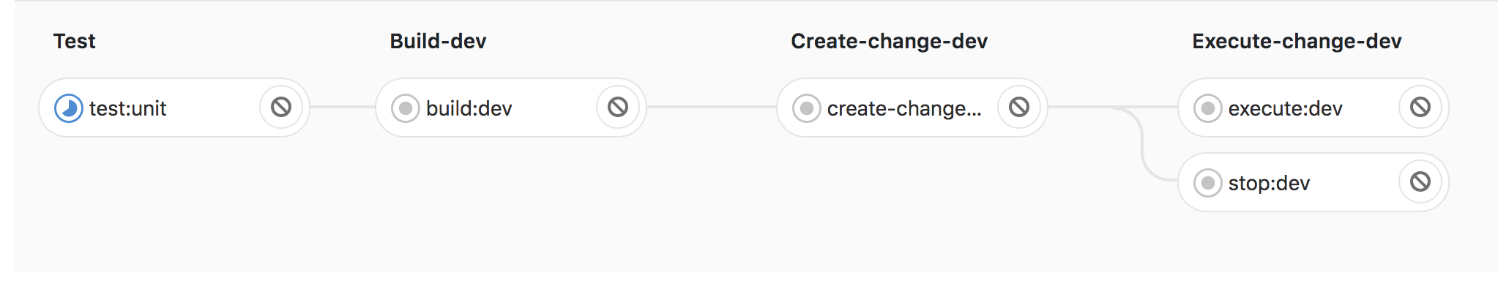The height and width of the screenshot is (300, 1498).
Task: Click the status icon of stop:dev
Action: point(1208,183)
